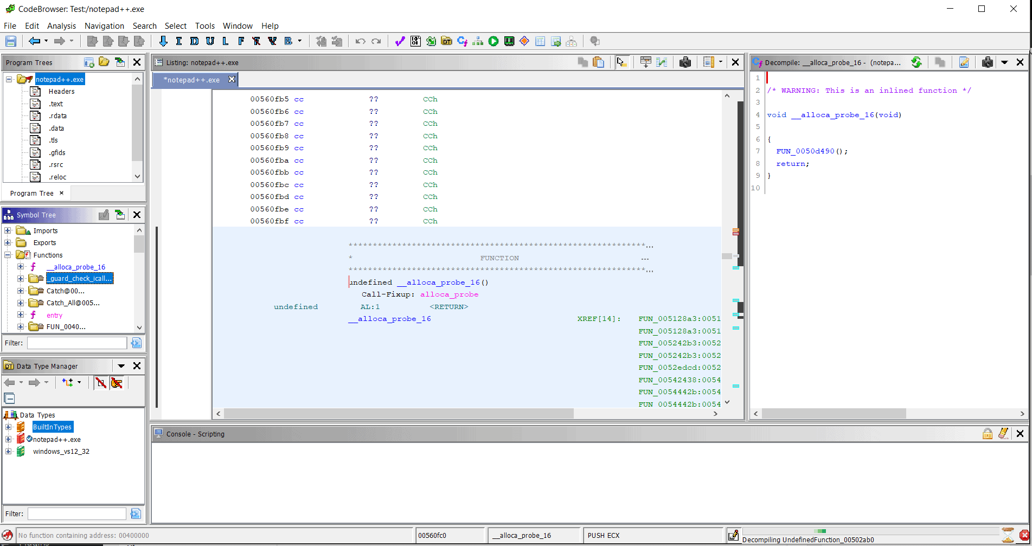Click the Undo arrow in the toolbar
The height and width of the screenshot is (546, 1032).
pos(360,41)
